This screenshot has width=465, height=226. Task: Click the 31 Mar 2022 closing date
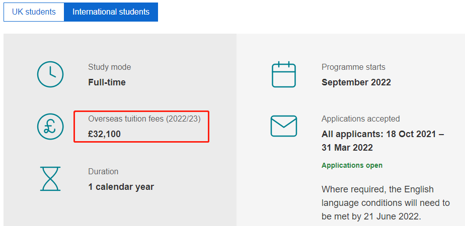coord(347,147)
